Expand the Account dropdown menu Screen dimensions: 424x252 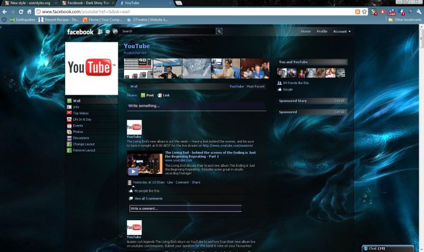tap(342, 32)
